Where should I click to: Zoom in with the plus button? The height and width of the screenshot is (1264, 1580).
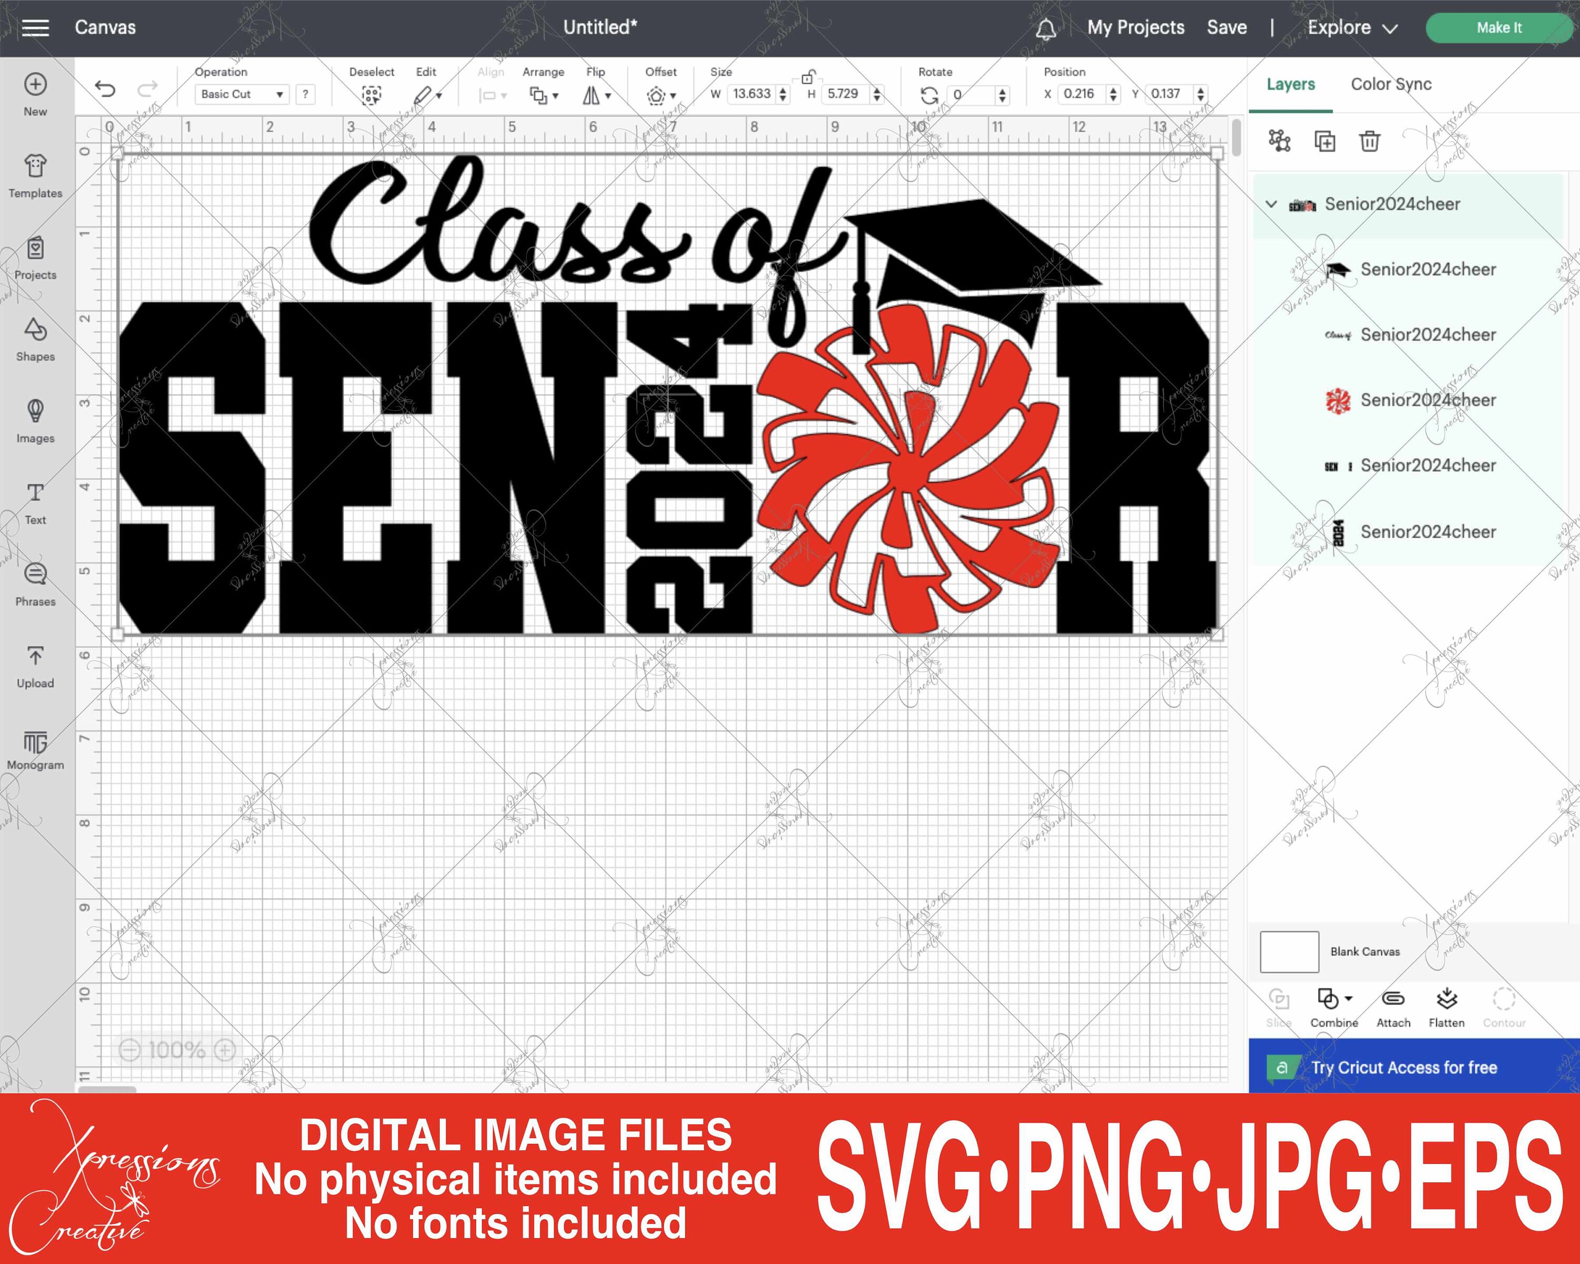[225, 1049]
